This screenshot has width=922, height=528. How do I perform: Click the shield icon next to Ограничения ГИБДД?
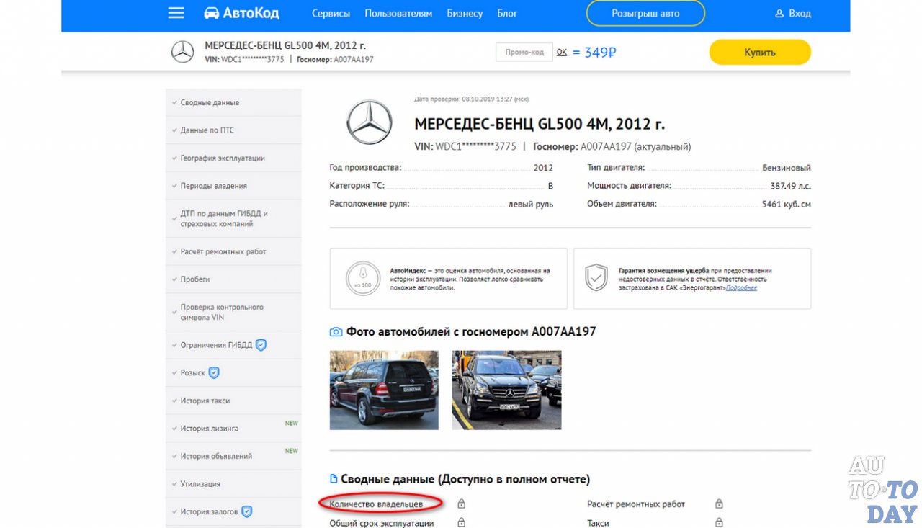pyautogui.click(x=262, y=344)
